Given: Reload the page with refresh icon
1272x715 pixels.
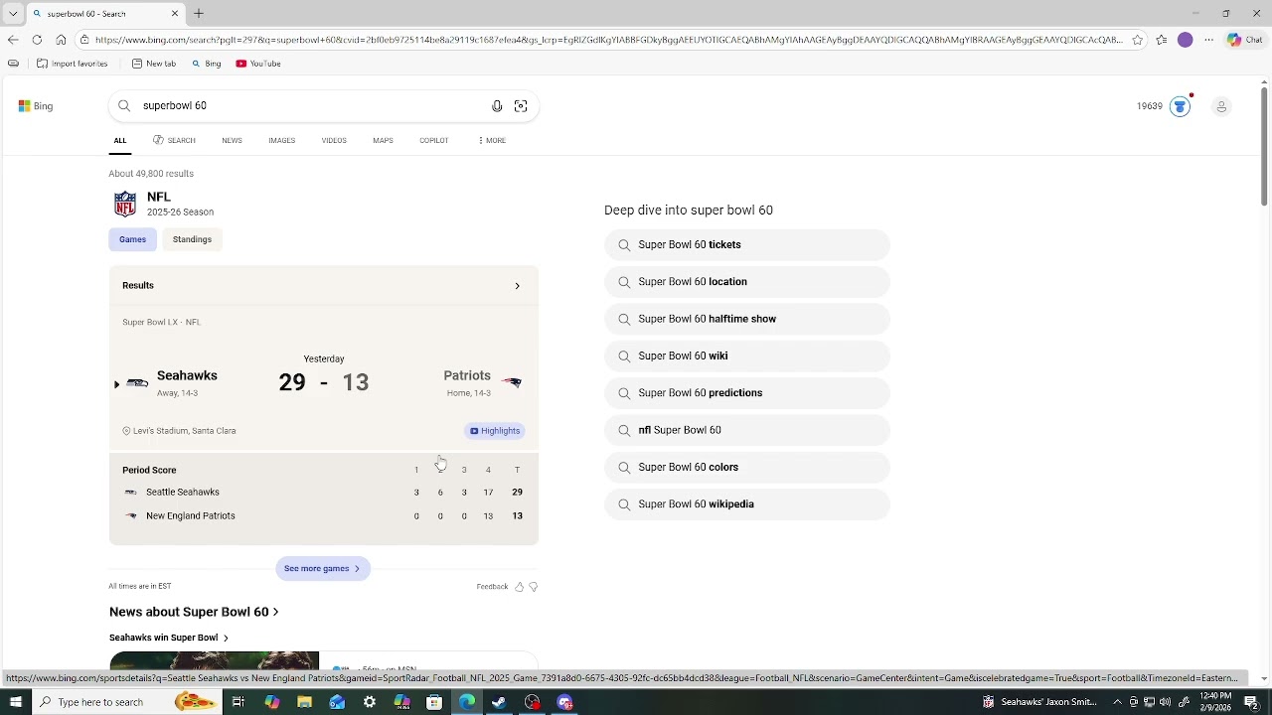Looking at the screenshot, I should pyautogui.click(x=37, y=40).
